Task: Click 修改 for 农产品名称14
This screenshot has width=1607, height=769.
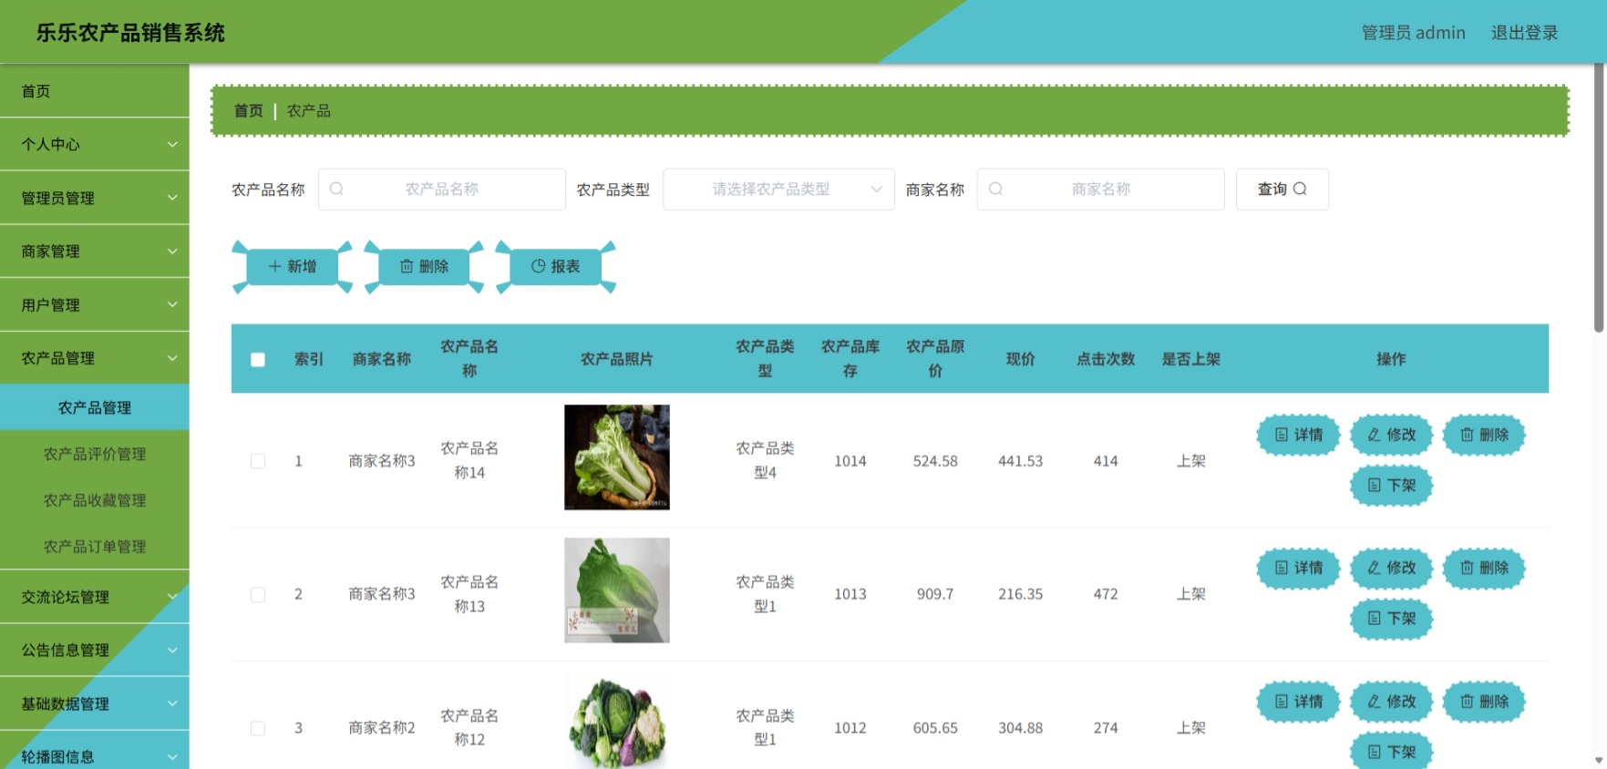Action: [1391, 435]
